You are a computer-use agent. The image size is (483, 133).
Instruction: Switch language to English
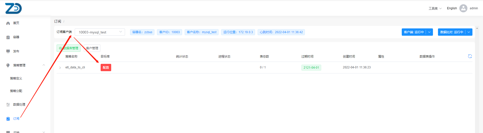coord(452,8)
